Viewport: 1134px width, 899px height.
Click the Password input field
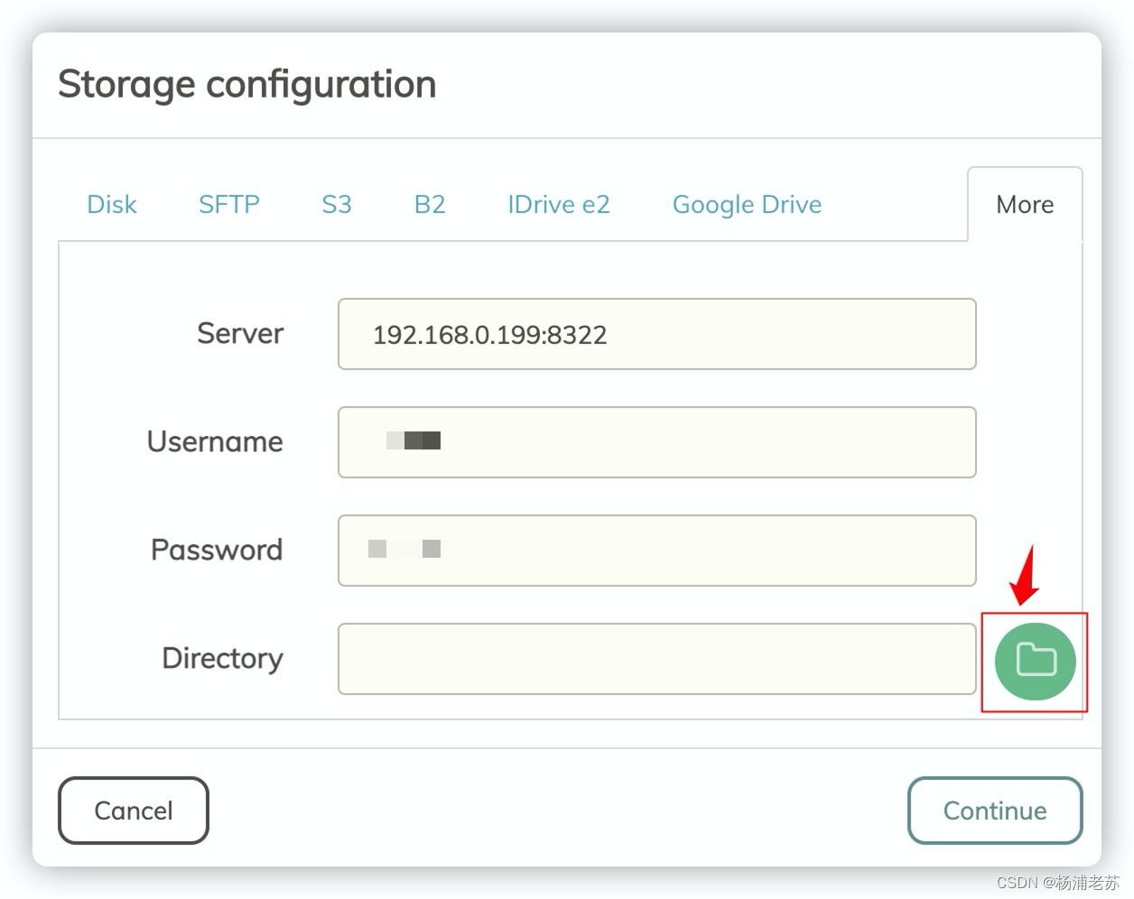click(x=656, y=551)
